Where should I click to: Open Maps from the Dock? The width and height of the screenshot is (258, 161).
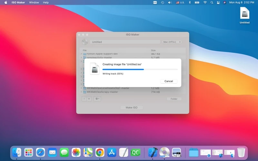[x=88, y=152]
